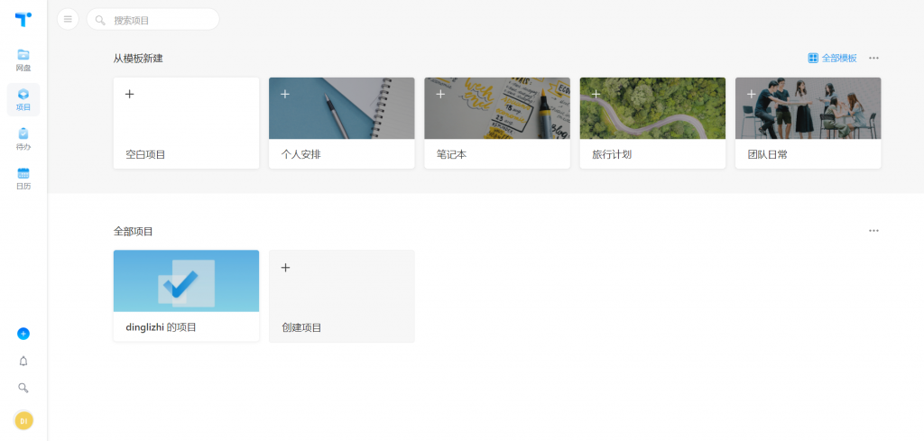Toggle the hamburger menu button
This screenshot has height=441, width=924.
68,19
